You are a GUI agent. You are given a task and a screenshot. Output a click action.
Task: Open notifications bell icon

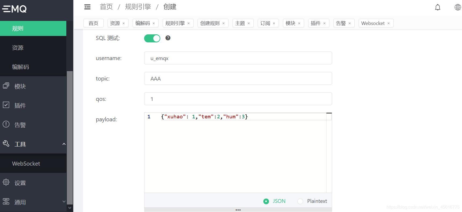click(438, 7)
